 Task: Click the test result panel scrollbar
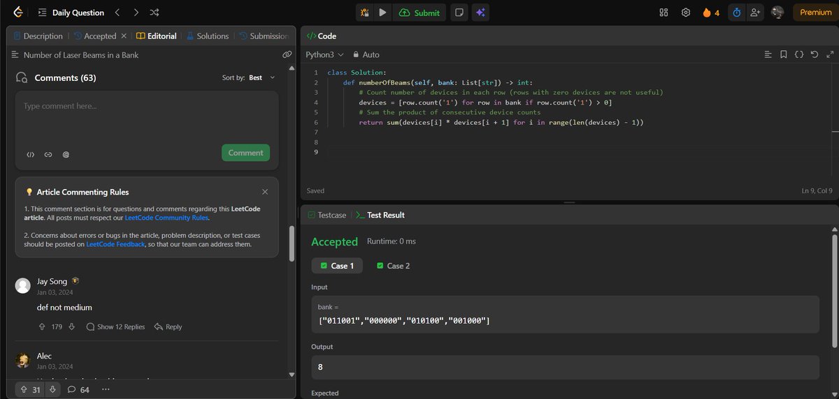pyautogui.click(x=834, y=290)
